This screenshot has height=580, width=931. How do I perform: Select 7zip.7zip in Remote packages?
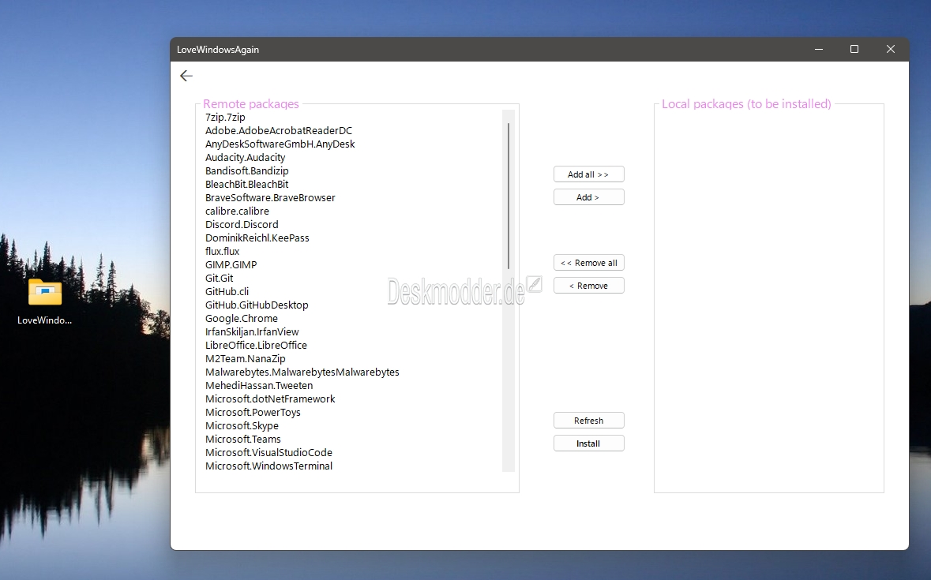tap(225, 118)
